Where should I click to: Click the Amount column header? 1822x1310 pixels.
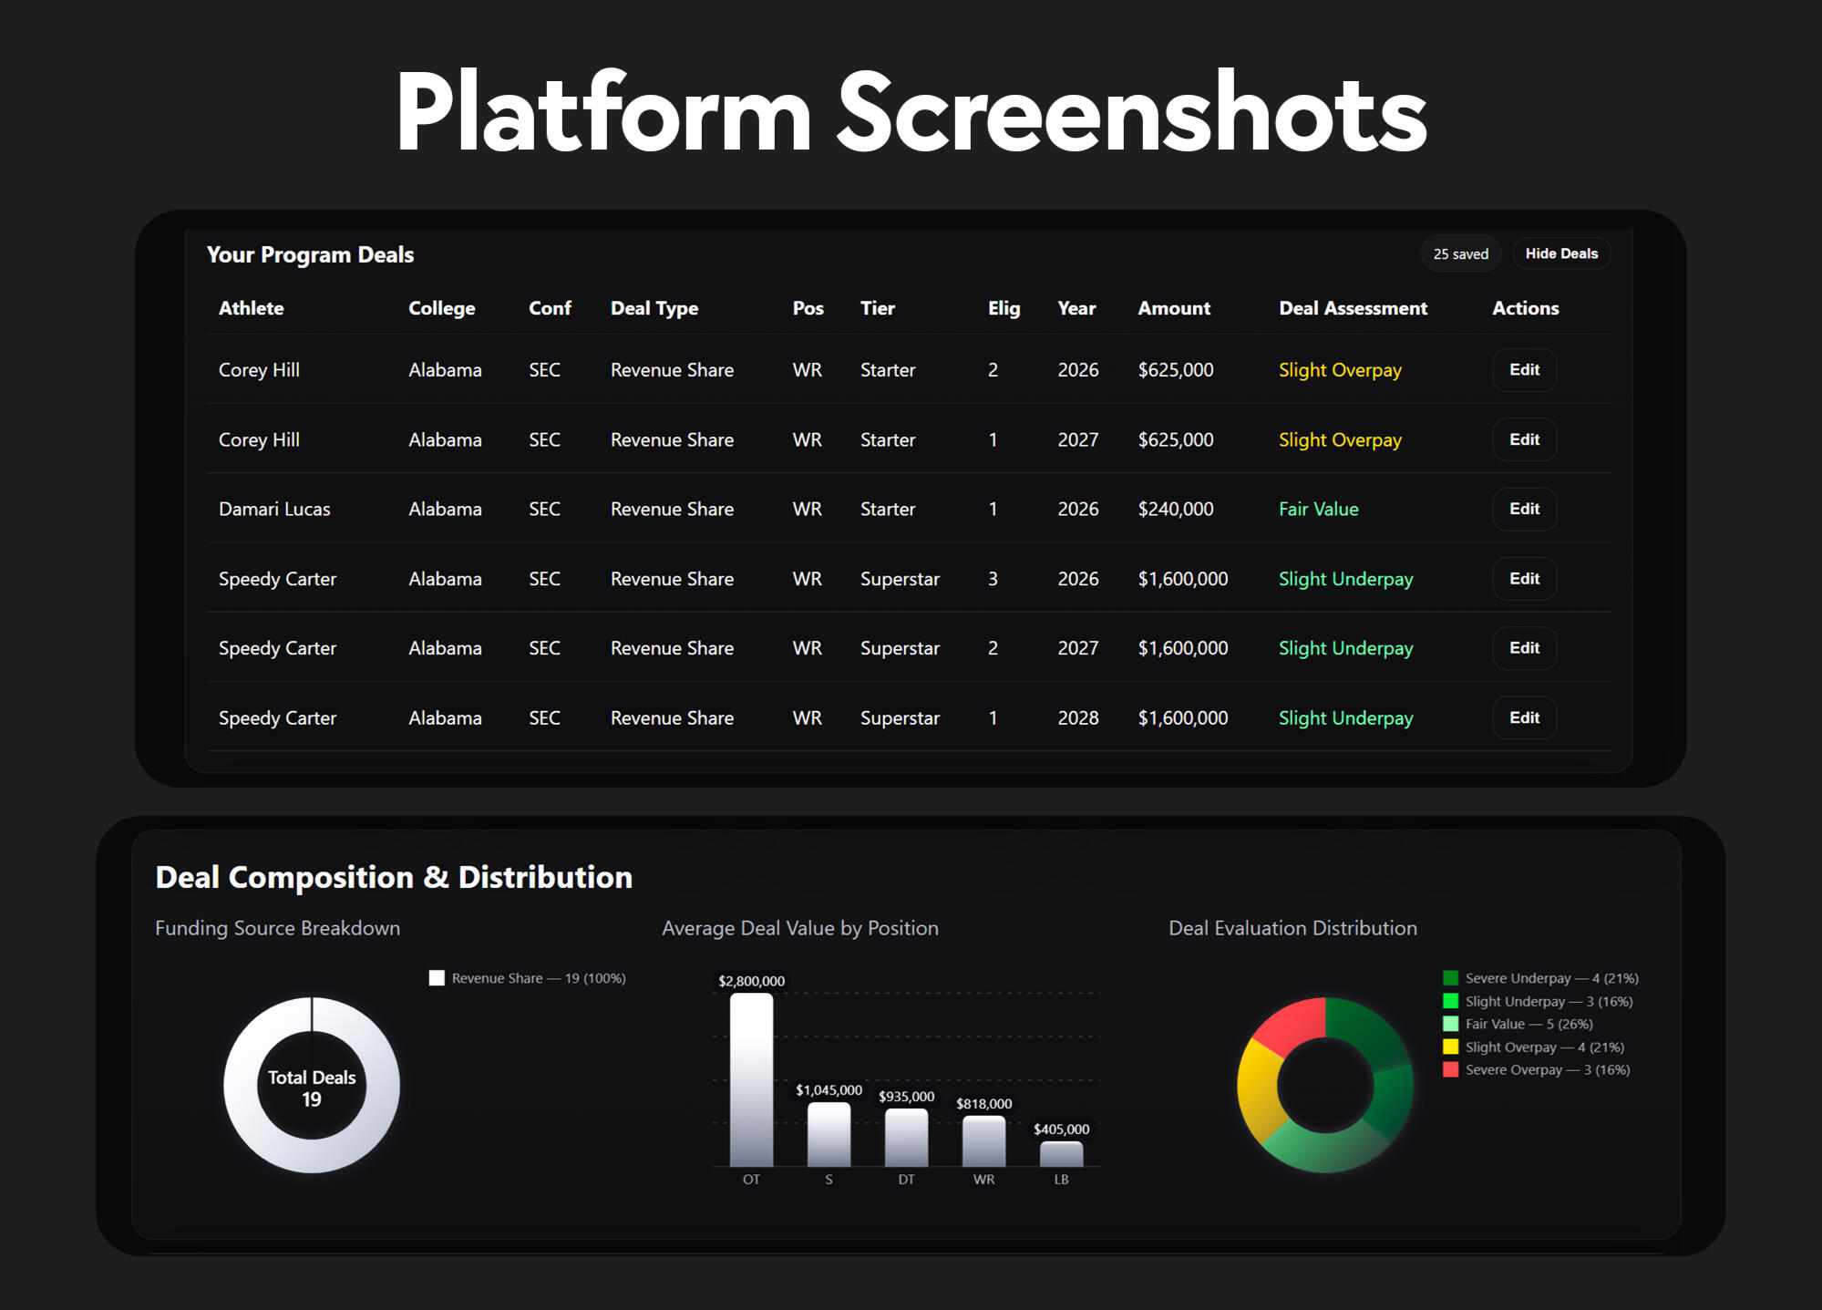pos(1173,308)
